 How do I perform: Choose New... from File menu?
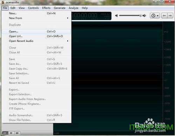click(36, 13)
